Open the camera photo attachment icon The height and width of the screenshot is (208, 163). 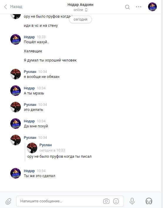coord(106,201)
